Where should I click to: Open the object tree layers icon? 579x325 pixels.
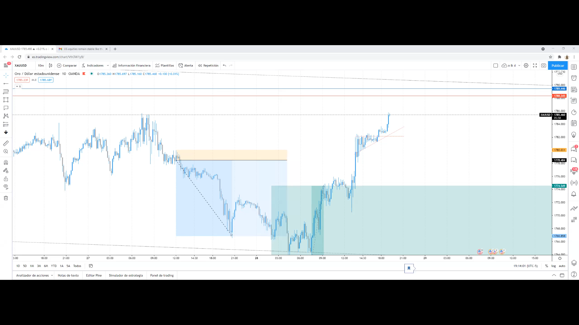coord(574,263)
